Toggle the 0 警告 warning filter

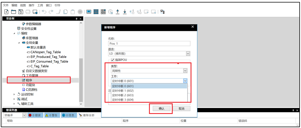[x=51, y=115]
